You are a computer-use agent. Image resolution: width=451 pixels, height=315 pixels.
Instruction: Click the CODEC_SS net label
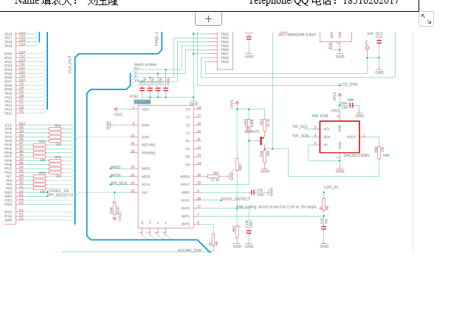58,191
